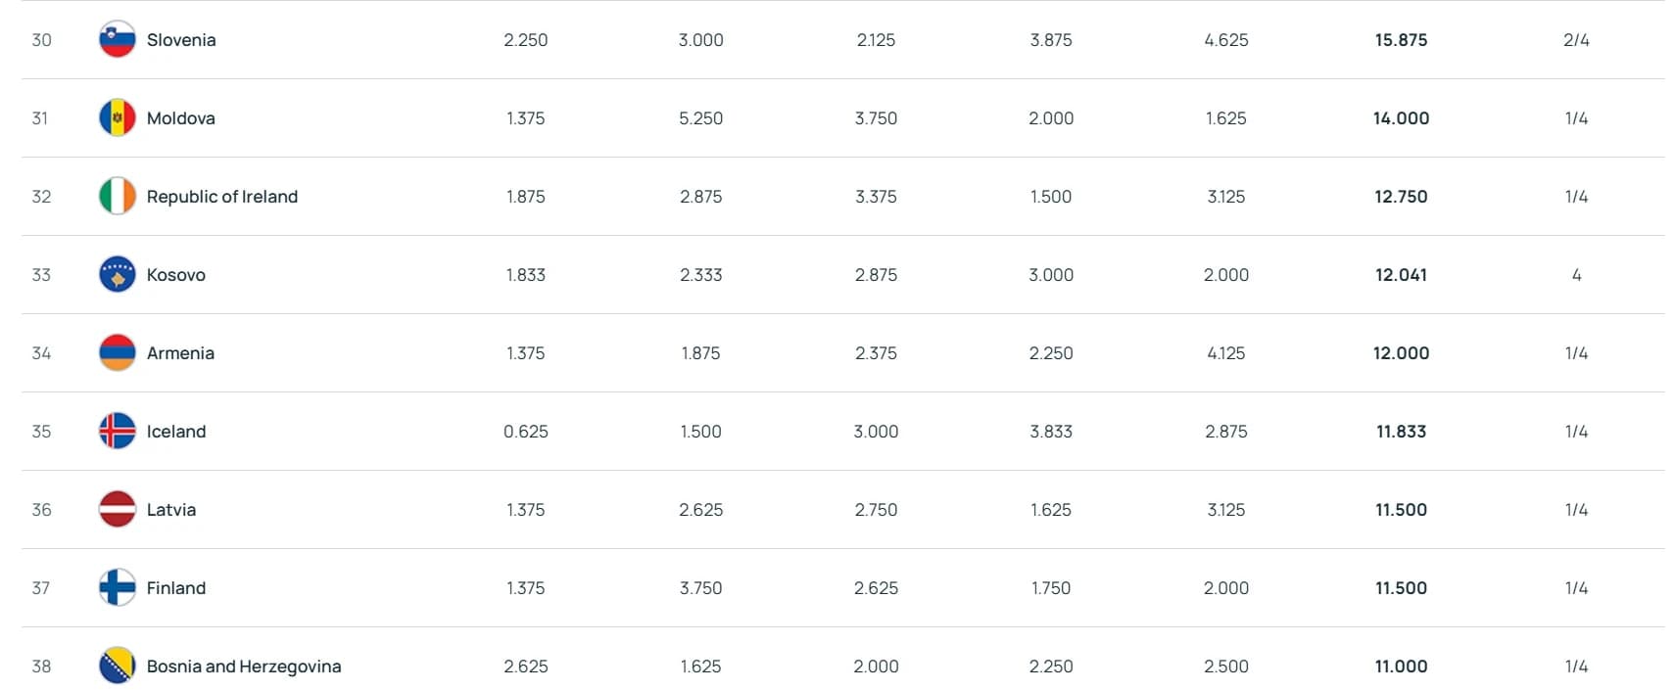Click Moldova's 5.250 coefficient value
Viewport: 1674px width, 690px height.
pyautogui.click(x=701, y=118)
